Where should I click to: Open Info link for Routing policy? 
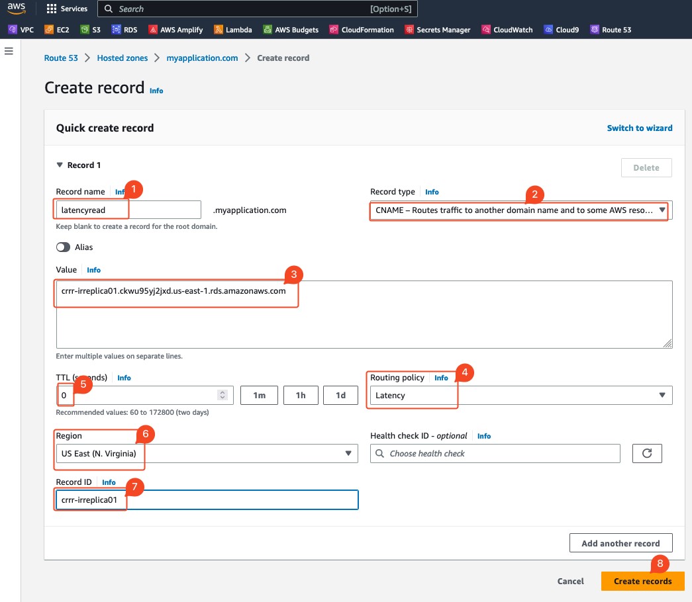(x=441, y=378)
